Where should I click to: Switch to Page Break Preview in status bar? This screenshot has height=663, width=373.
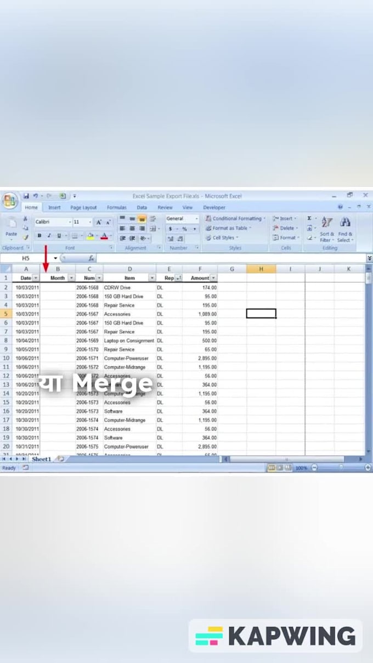[287, 468]
